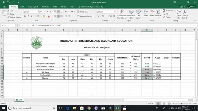Toggle Align Left for the text
Viewport: 198px width, 111px height.
(x=55, y=16)
